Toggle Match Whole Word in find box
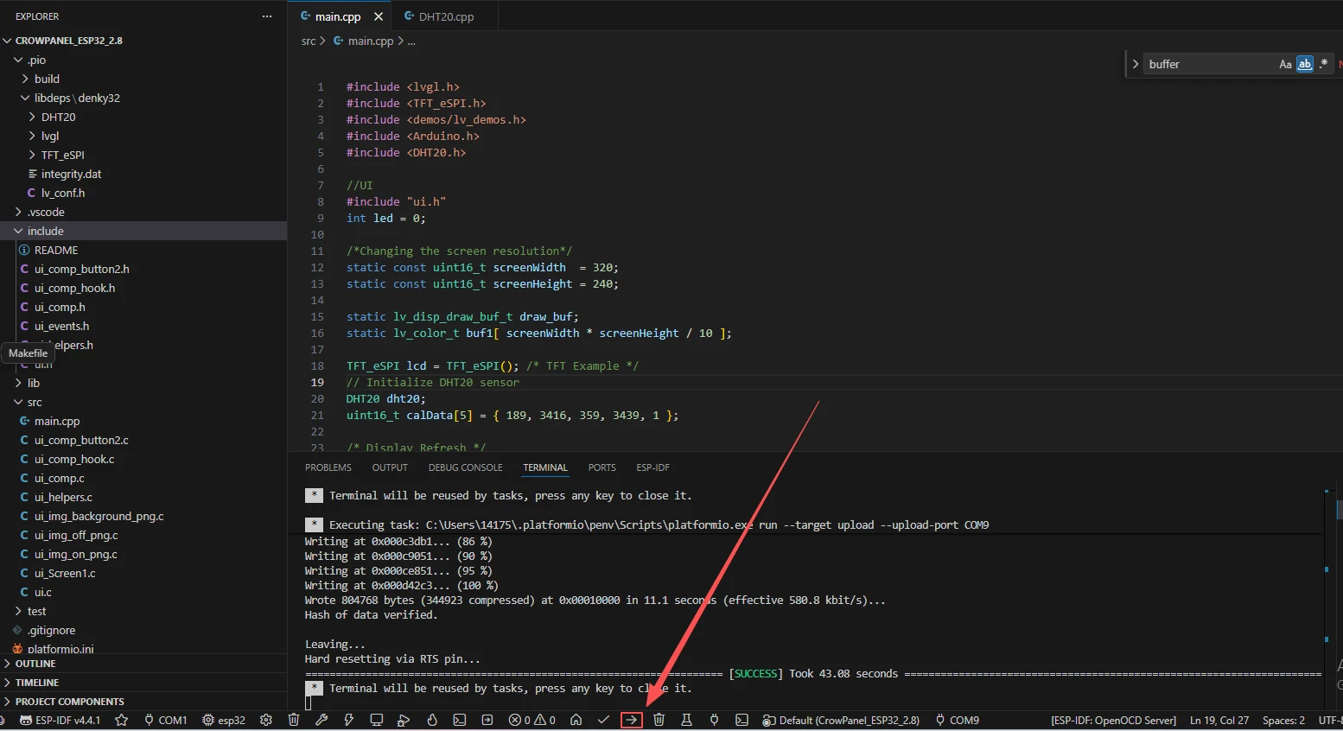Viewport: 1343px width, 731px height. [x=1304, y=64]
